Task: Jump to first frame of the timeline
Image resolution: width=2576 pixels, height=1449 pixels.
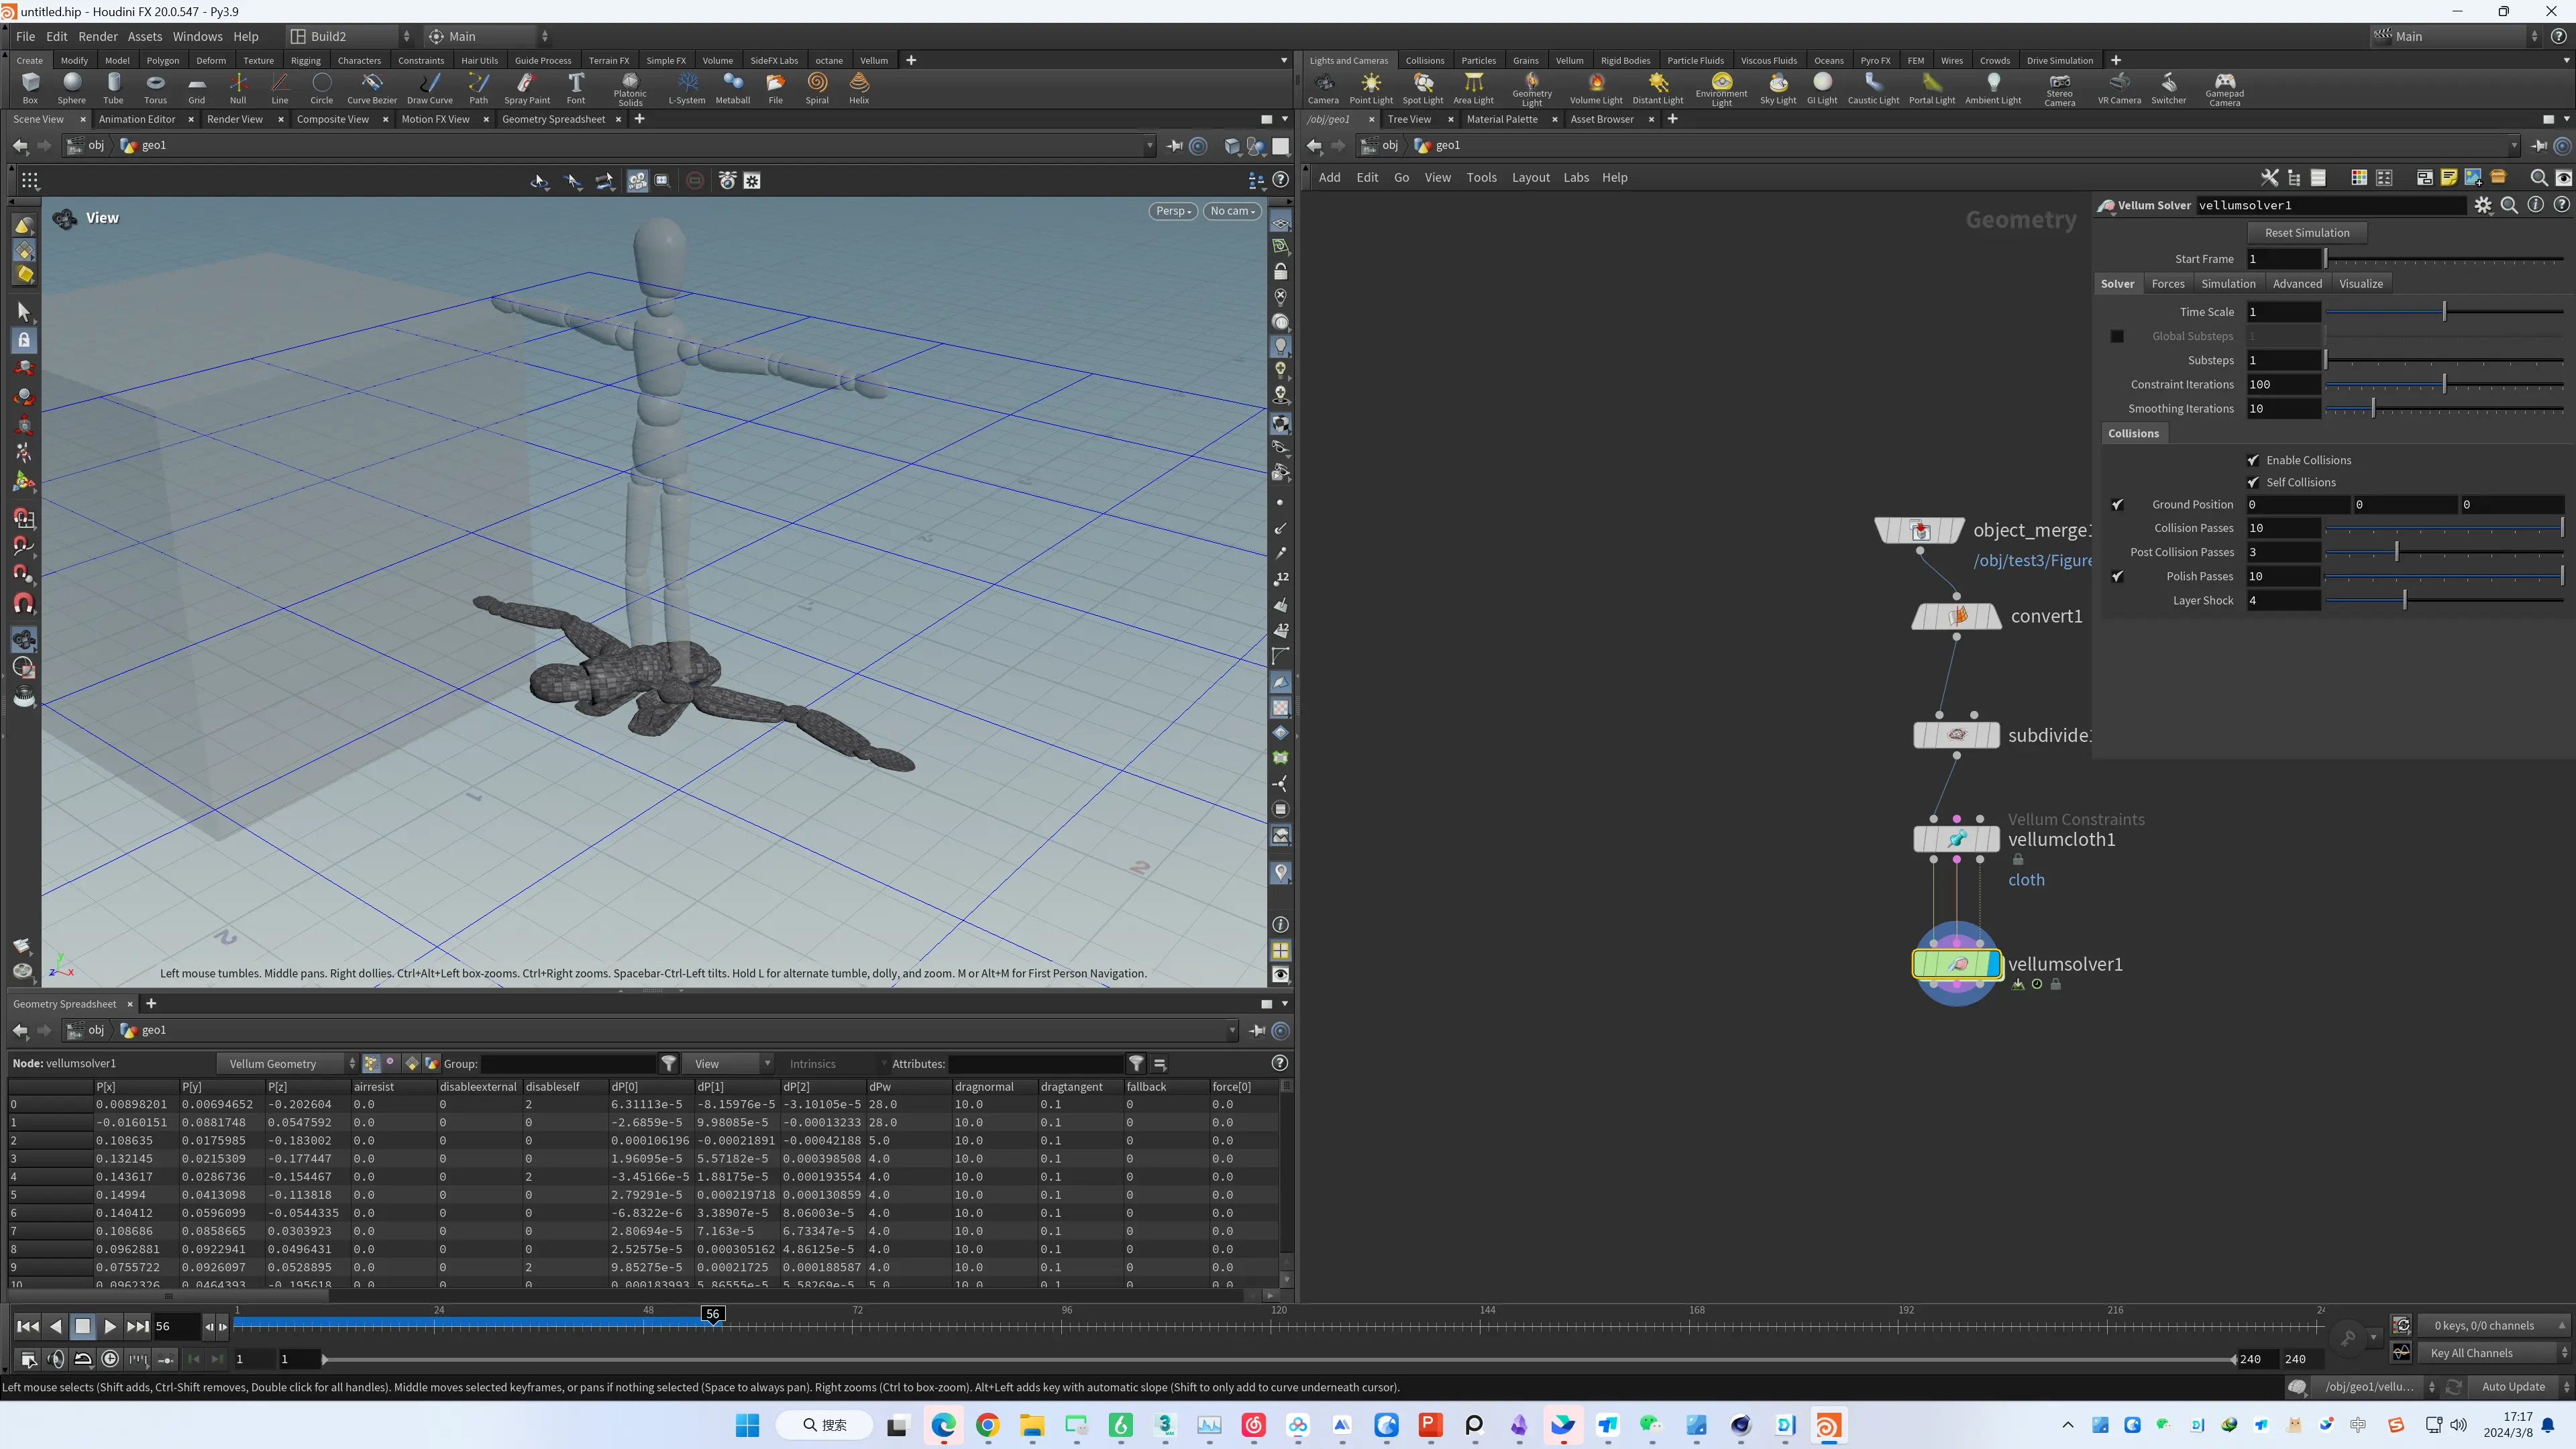Action: (28, 1327)
